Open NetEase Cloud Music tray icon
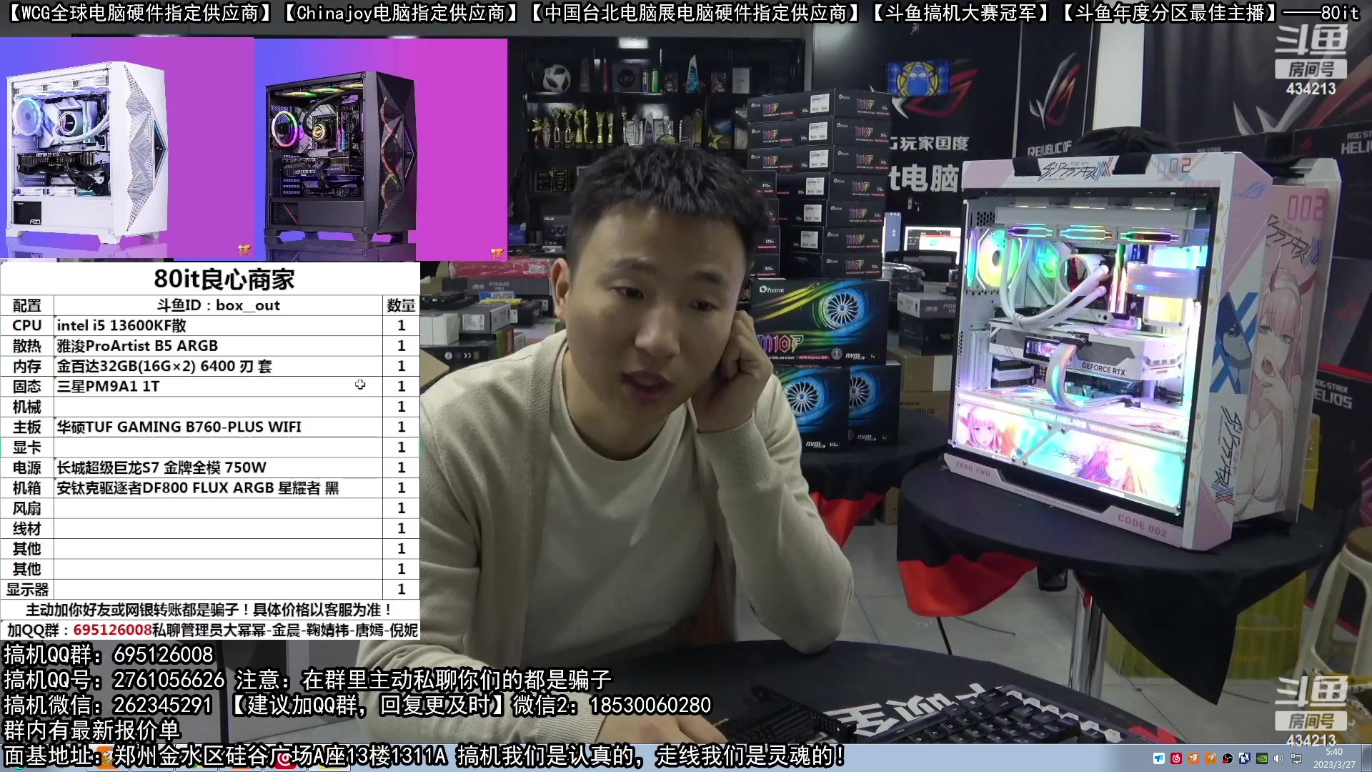Viewport: 1372px width, 772px height. [1176, 758]
